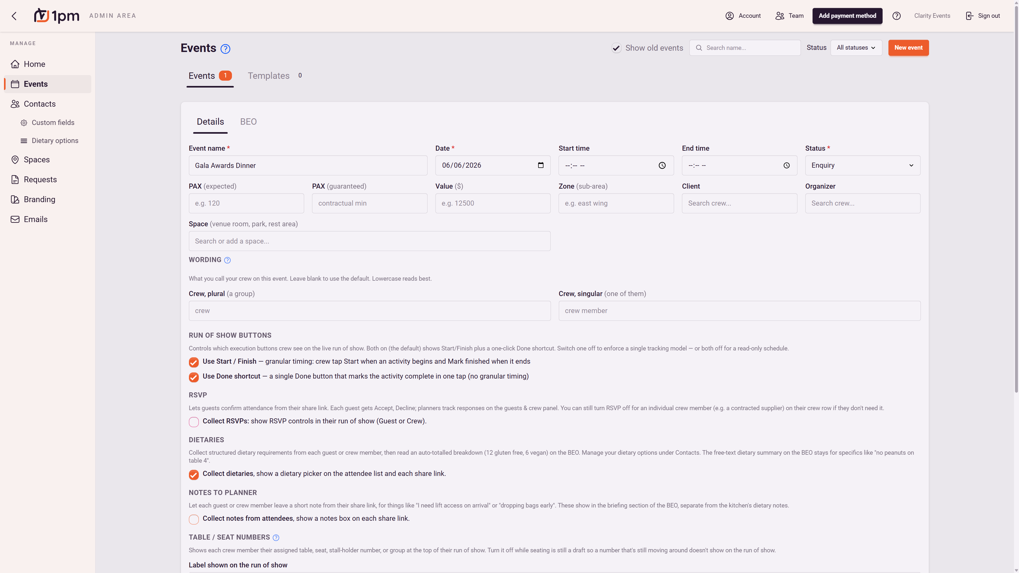Enable Collect notes from attendees checkbox
This screenshot has height=573, width=1019.
tap(193, 519)
